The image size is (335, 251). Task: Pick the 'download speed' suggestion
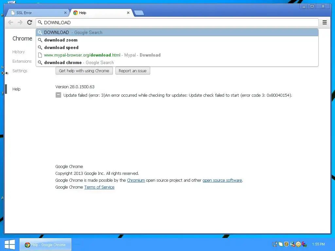coord(177,47)
